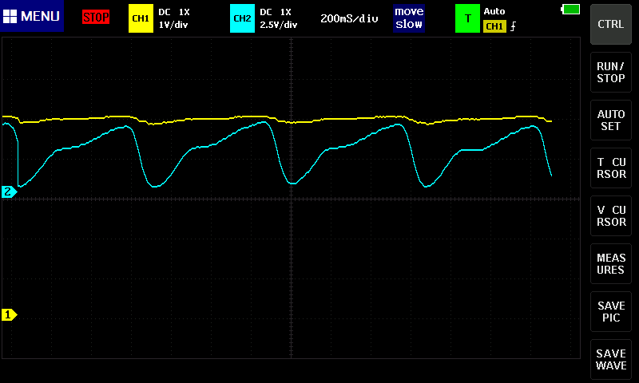
Task: Select the yellow CH1 channel box
Action: coord(141,18)
